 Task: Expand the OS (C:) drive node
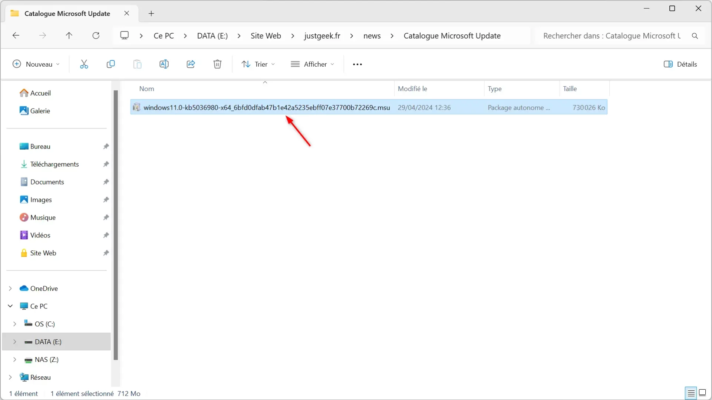coord(15,324)
